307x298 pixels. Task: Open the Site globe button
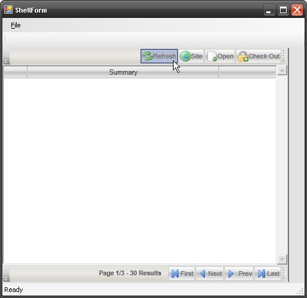pos(192,56)
